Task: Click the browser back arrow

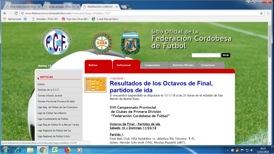Action: [5, 13]
